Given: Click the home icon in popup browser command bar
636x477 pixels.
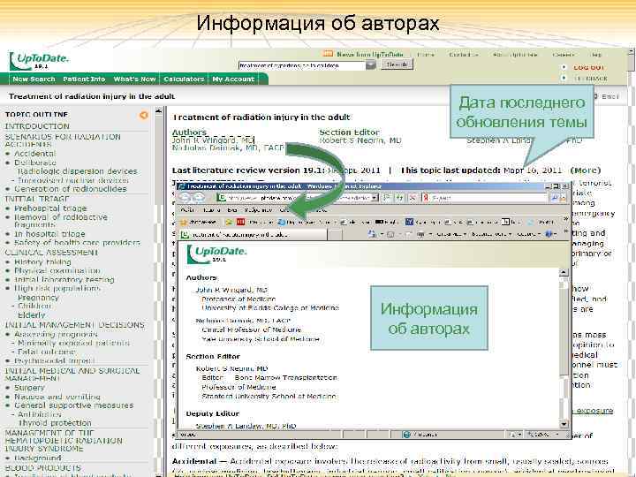Looking at the screenshot, I should click(x=373, y=234).
